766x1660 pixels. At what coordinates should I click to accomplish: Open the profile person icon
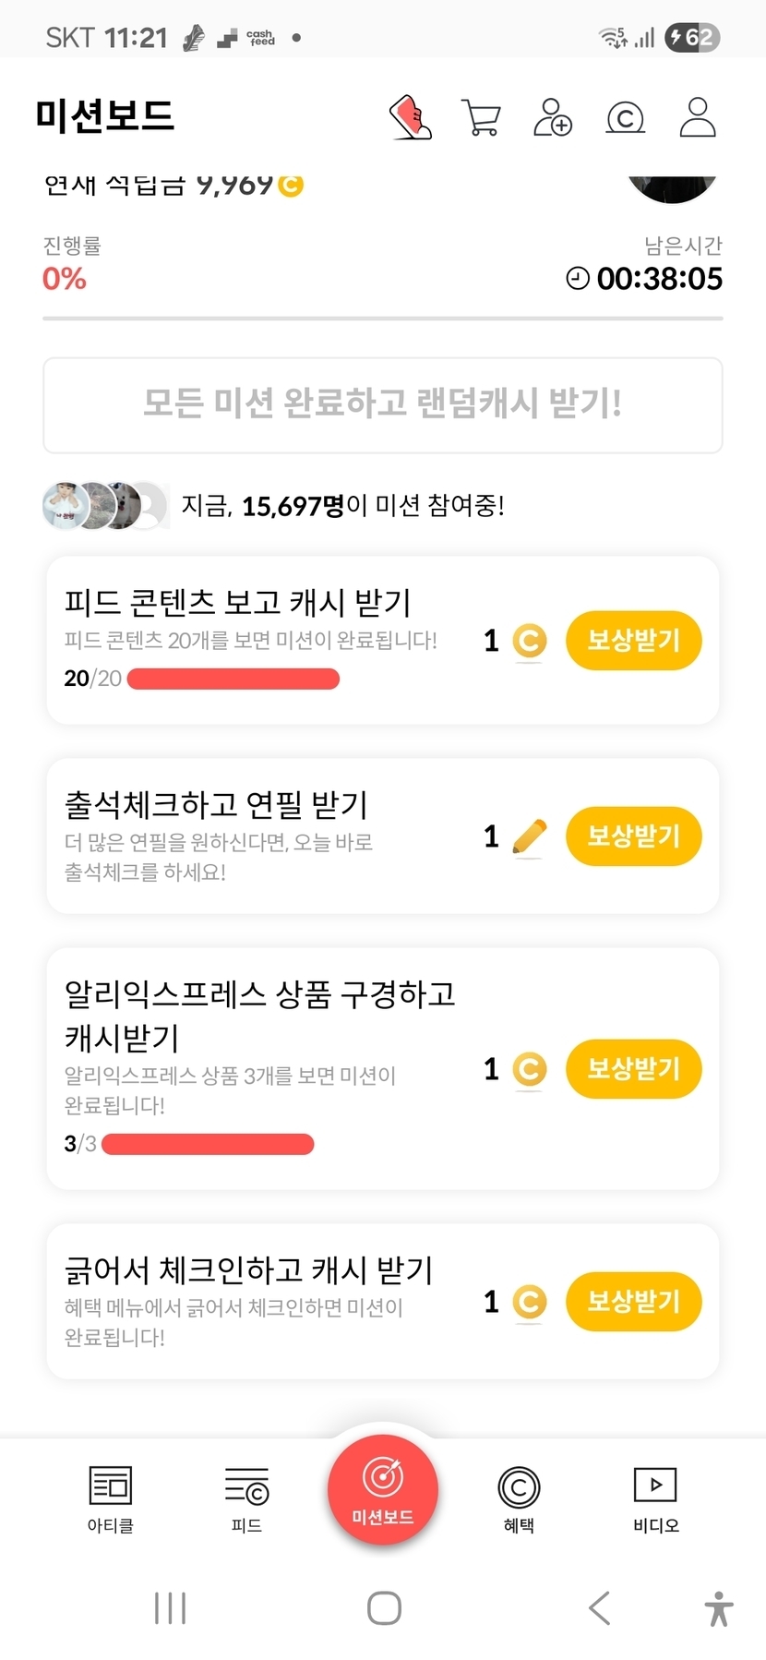pos(697,117)
